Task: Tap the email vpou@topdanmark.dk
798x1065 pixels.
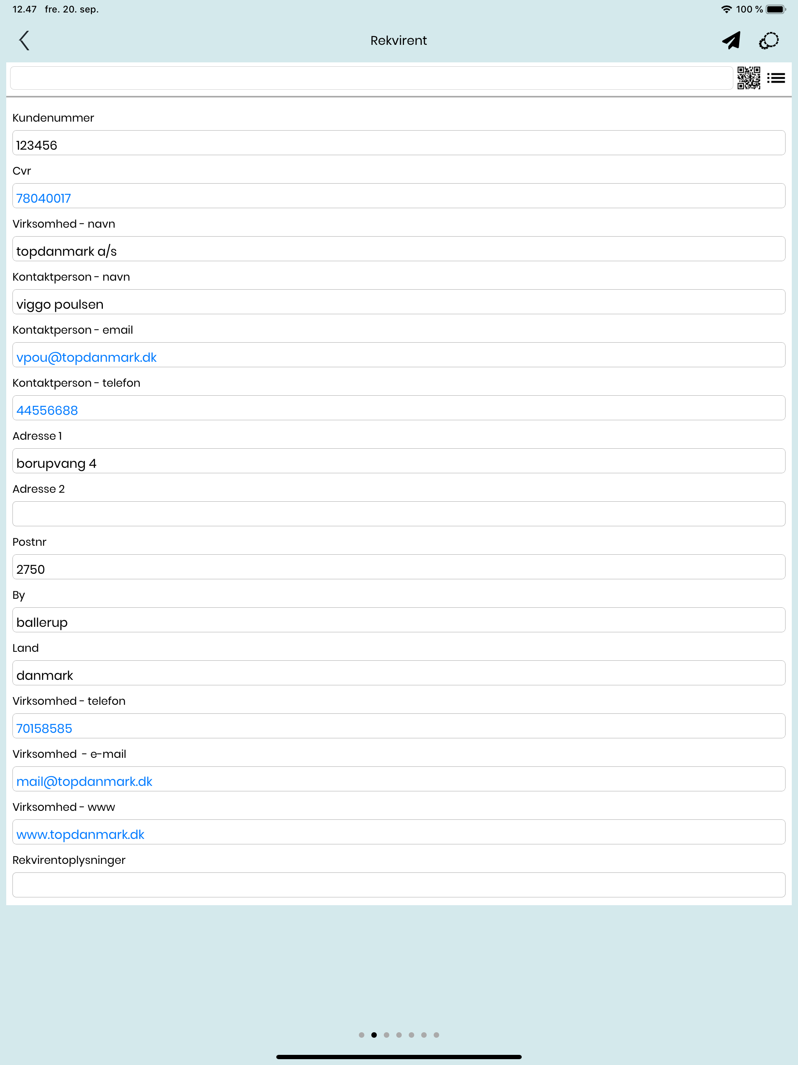Action: pos(87,357)
